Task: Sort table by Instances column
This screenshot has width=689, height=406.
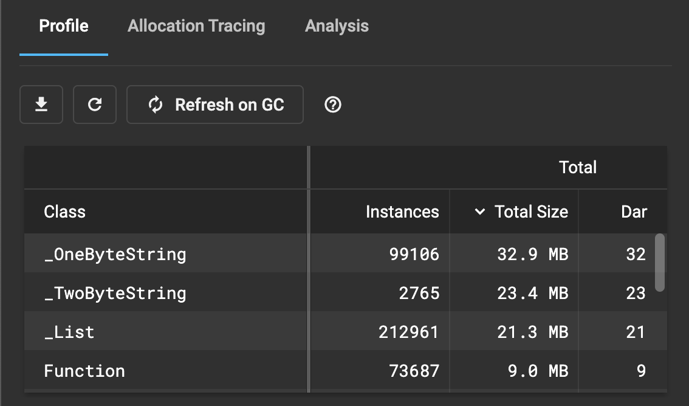Action: pyautogui.click(x=402, y=212)
